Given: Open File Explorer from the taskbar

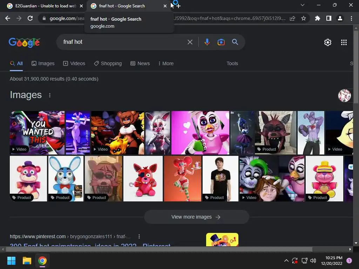Looking at the screenshot, I should (x=27, y=261).
